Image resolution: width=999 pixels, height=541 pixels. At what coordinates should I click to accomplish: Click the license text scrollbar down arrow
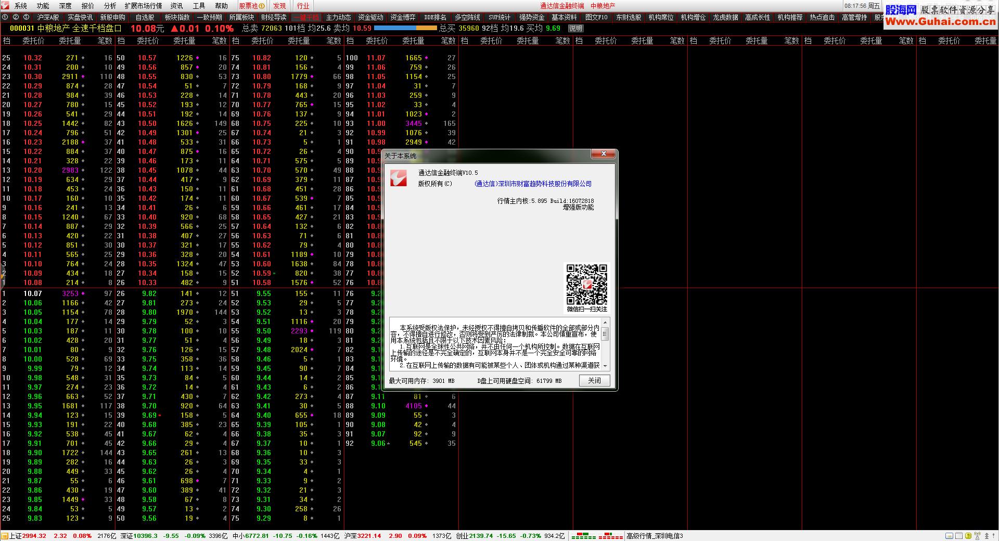(605, 366)
